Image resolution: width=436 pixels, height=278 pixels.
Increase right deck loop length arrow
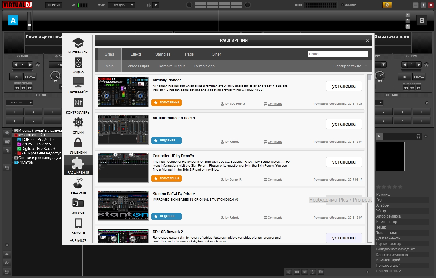(419, 64)
